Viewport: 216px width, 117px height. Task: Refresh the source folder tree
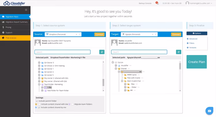click(102, 52)
